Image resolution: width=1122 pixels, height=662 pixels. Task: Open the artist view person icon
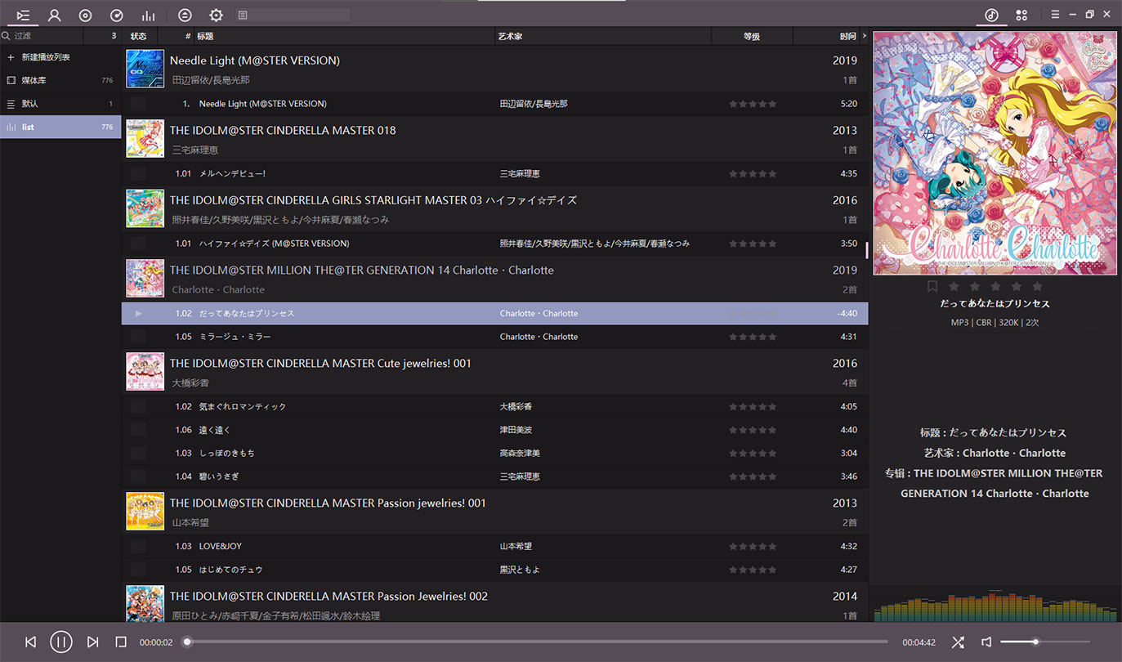(55, 15)
